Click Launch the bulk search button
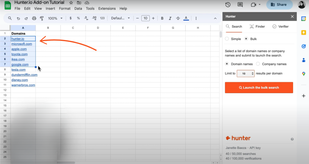The width and height of the screenshot is (309, 164). 259,87
